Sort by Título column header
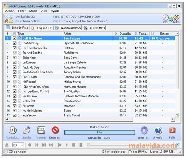186x158 pixels. pyautogui.click(x=37, y=34)
